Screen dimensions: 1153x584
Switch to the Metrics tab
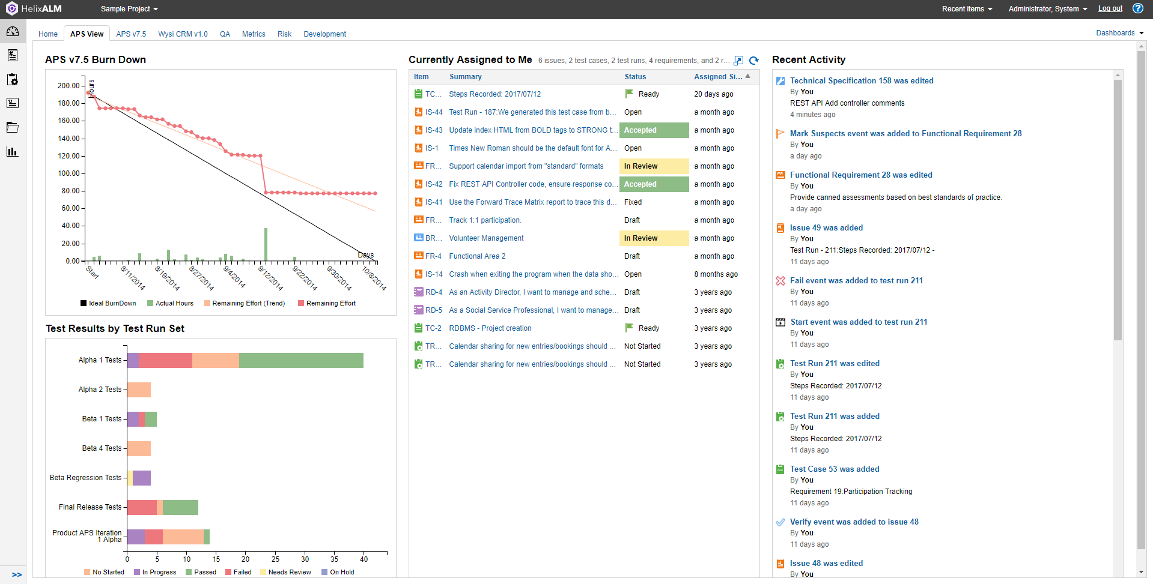tap(254, 34)
